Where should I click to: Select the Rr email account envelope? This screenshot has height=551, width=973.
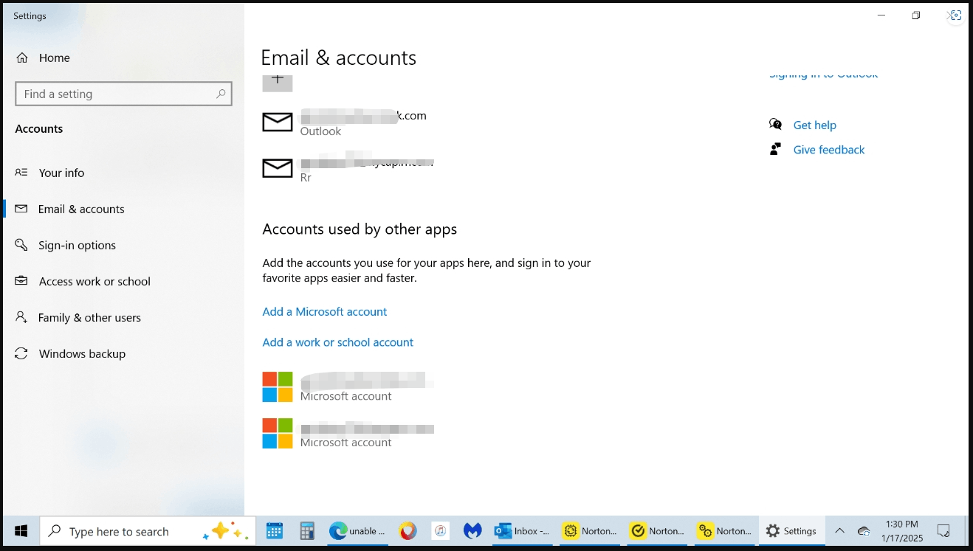278,169
